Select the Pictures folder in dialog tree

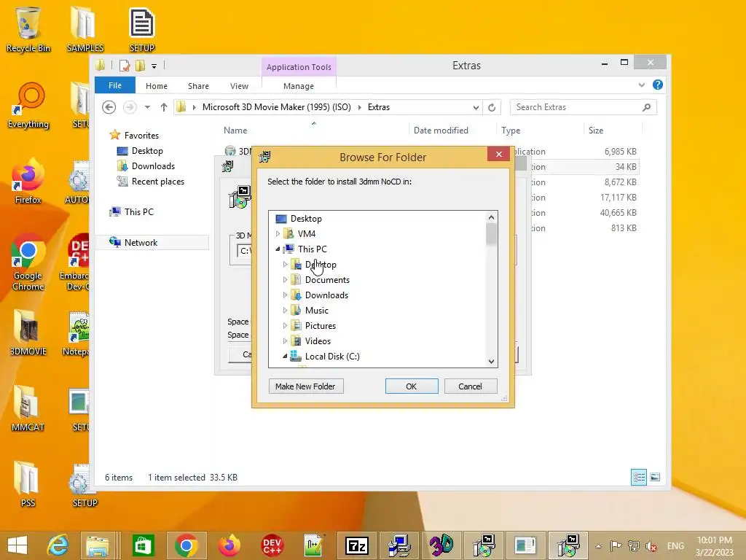(321, 326)
